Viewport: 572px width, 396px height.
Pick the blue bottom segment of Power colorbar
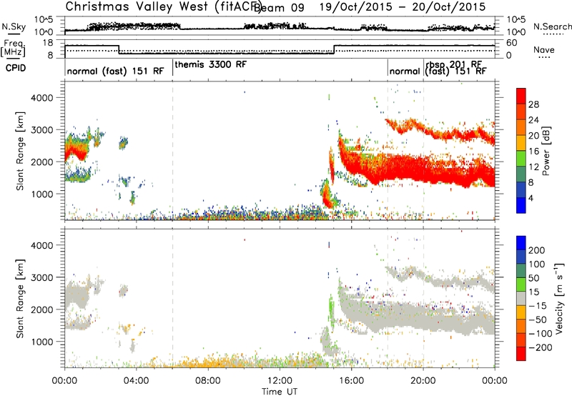[x=521, y=205]
